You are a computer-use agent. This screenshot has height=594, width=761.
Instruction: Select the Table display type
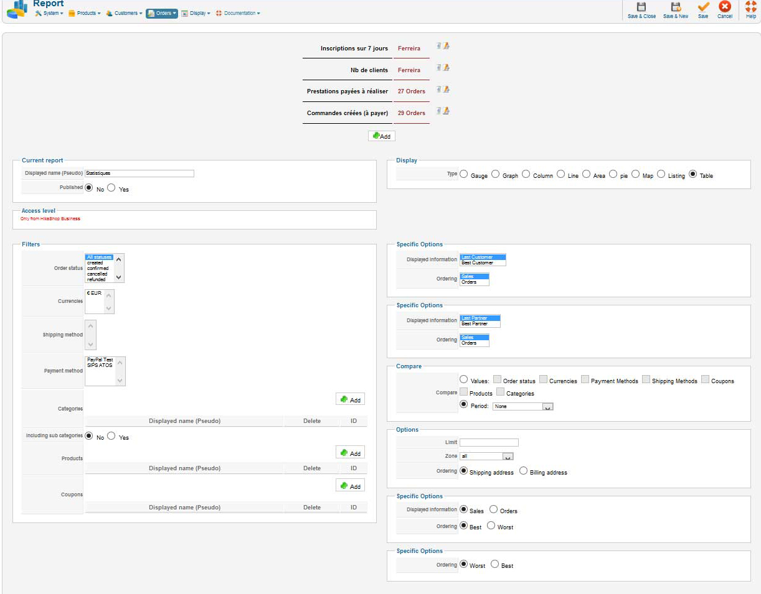[693, 175]
